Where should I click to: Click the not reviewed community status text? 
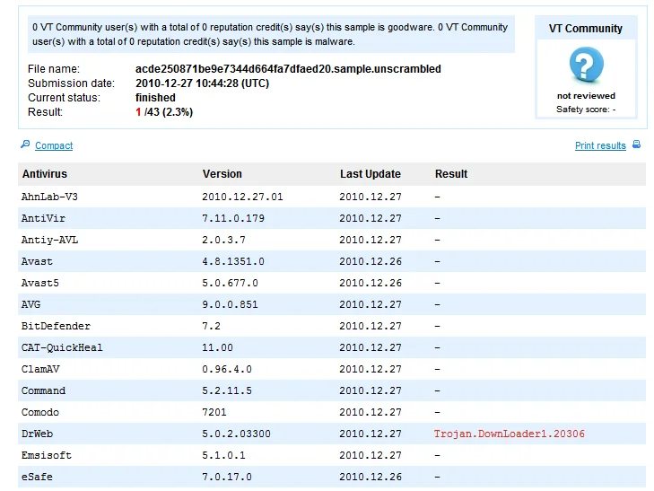[x=586, y=95]
